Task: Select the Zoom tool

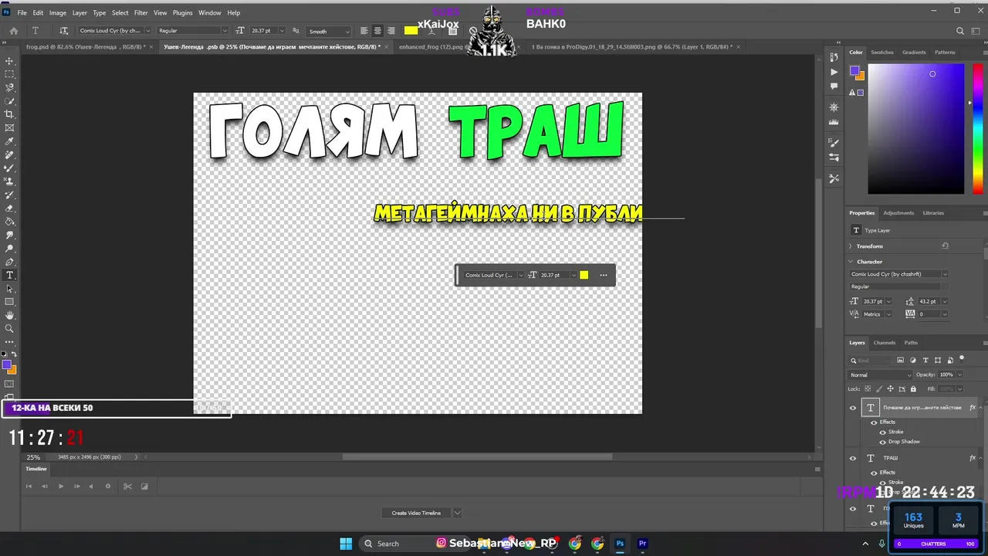Action: (9, 328)
